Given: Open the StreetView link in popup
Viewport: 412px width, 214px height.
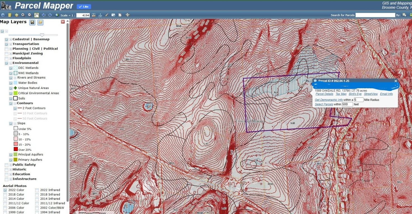Looking at the screenshot, I should 371,94.
